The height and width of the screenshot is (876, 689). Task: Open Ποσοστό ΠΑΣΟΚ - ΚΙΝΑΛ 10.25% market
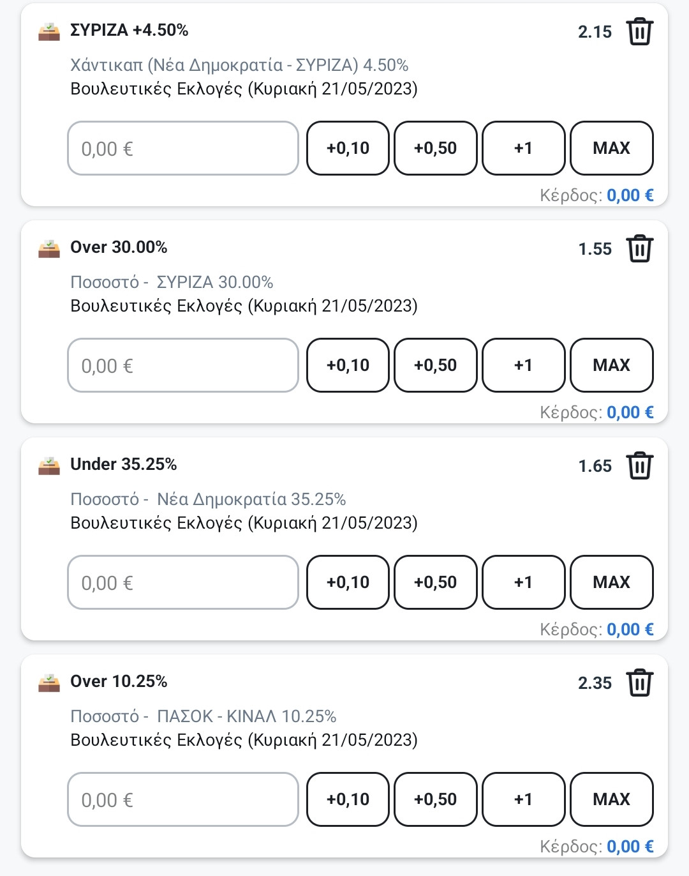pyautogui.click(x=203, y=716)
